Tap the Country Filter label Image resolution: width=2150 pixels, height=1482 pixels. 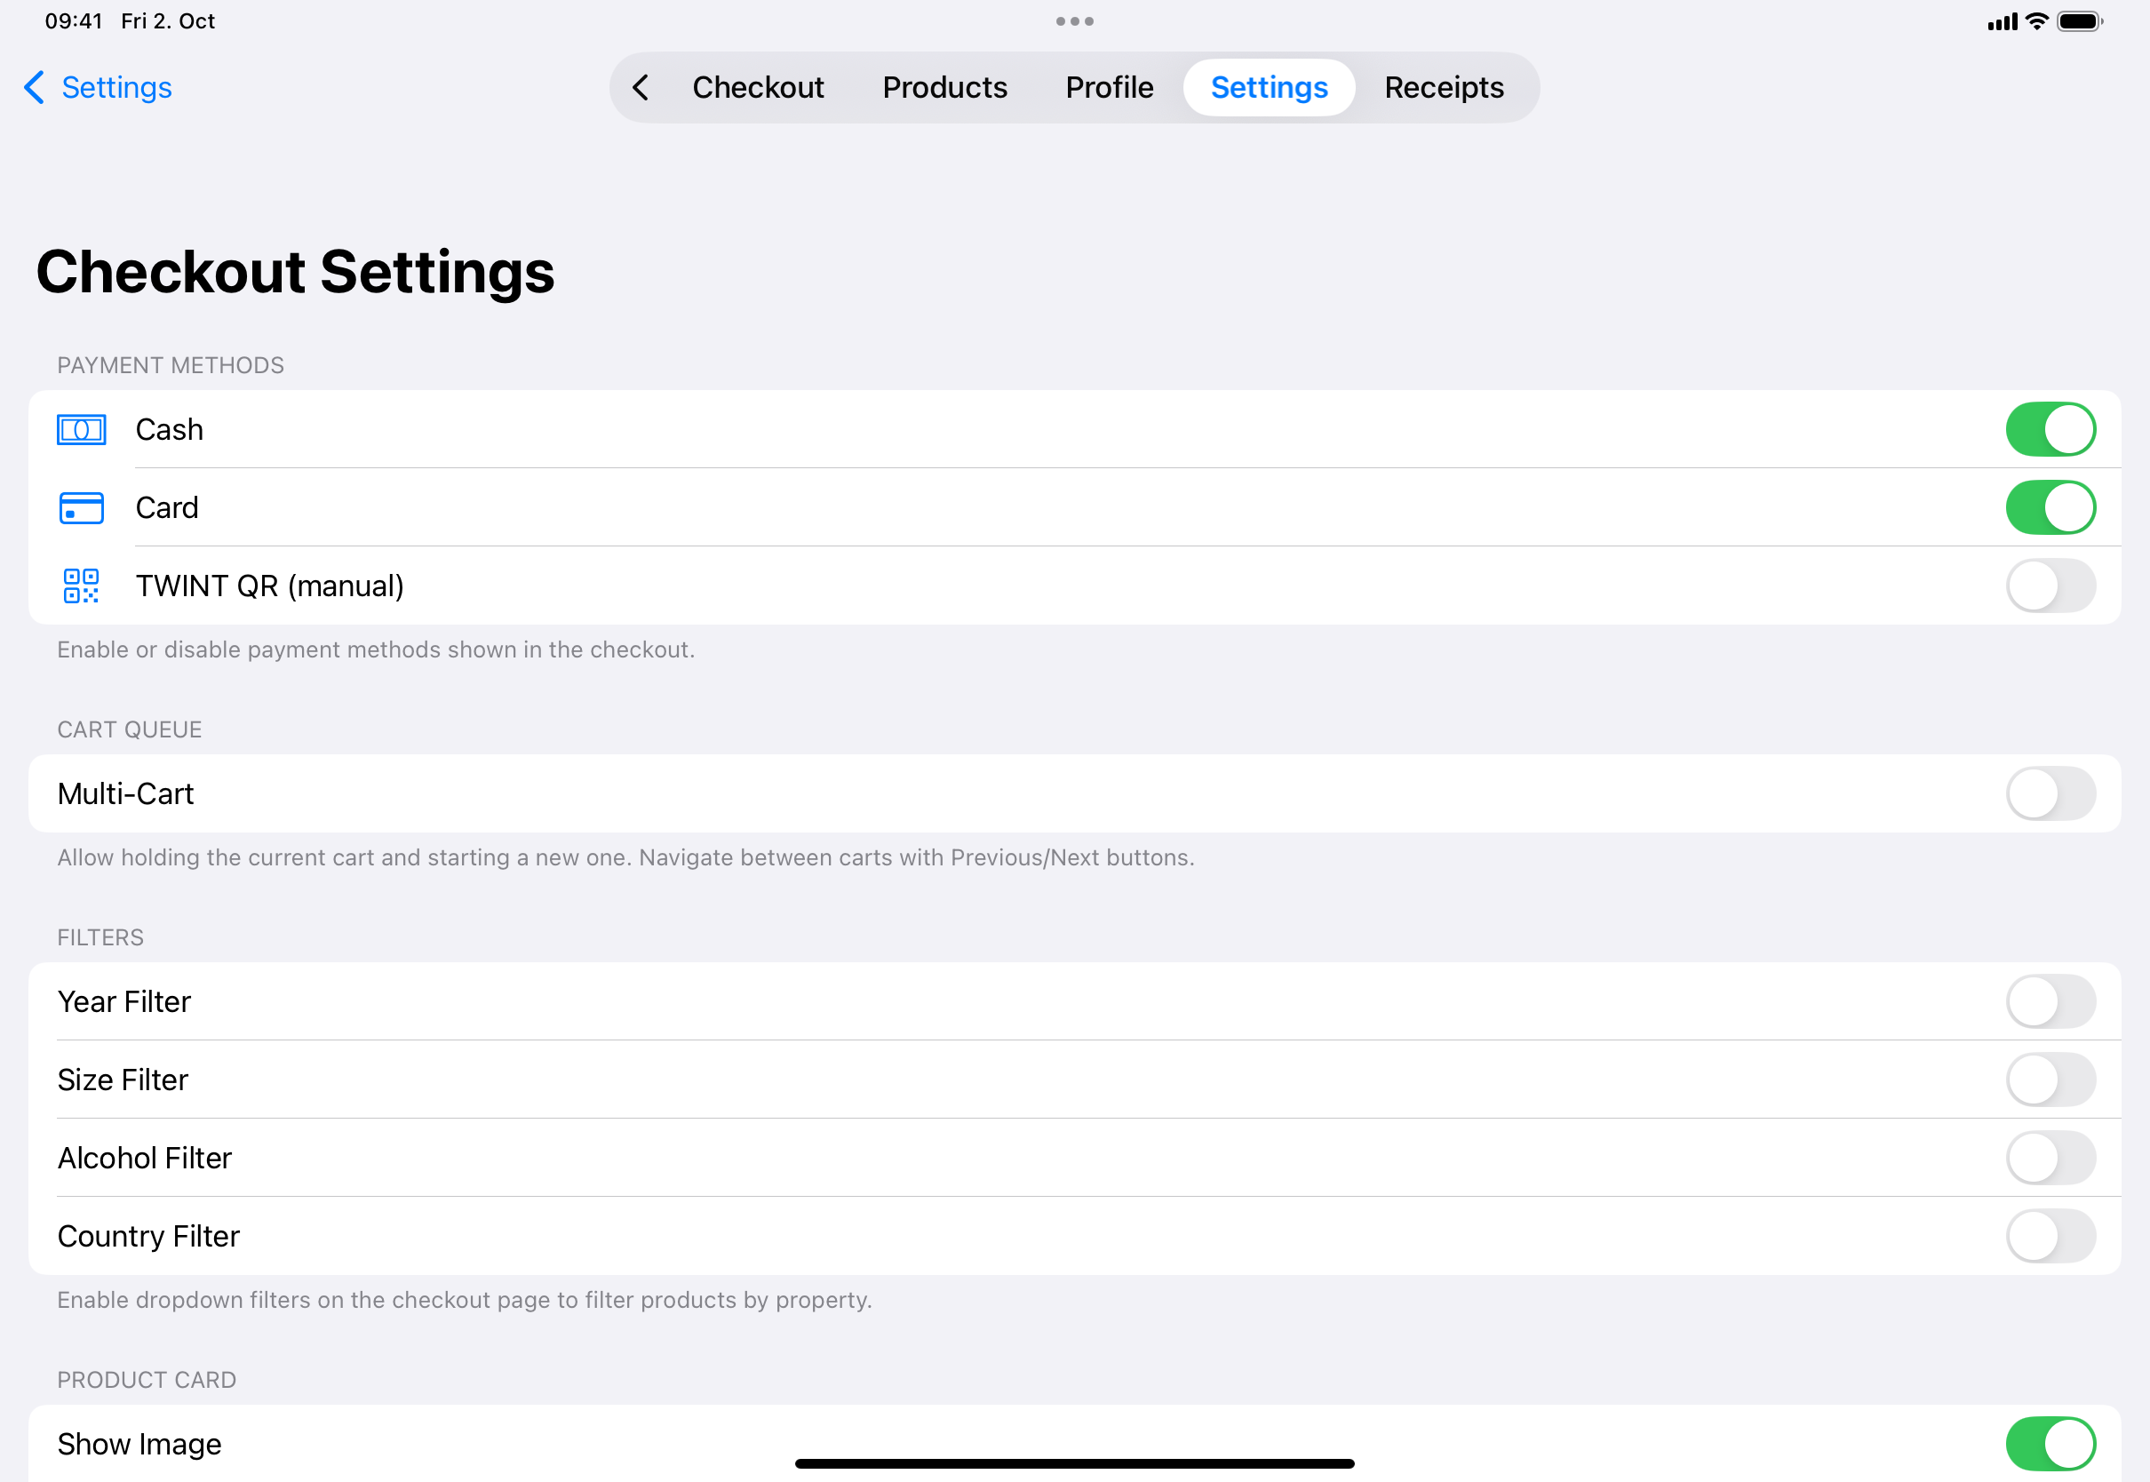pos(148,1236)
